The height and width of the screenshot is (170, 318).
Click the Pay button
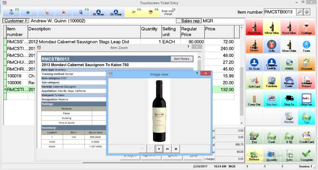point(254,137)
